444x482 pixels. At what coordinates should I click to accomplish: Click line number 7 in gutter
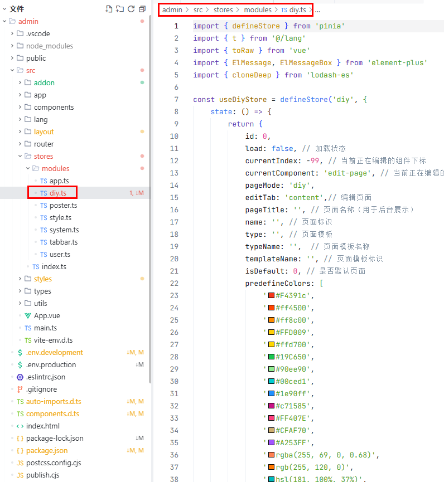coord(176,99)
